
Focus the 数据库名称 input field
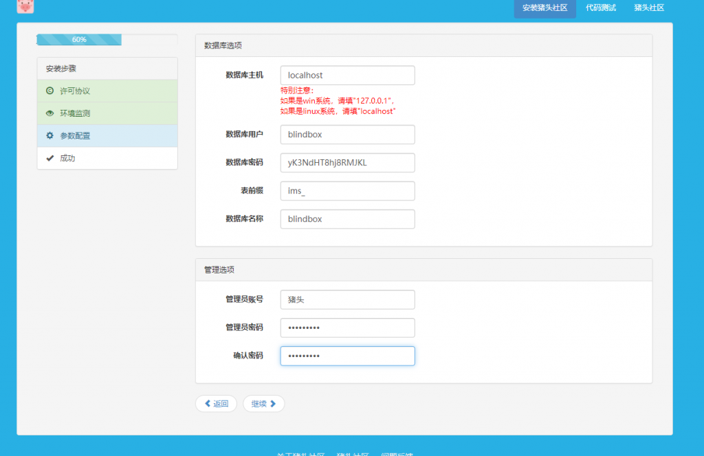coord(347,219)
